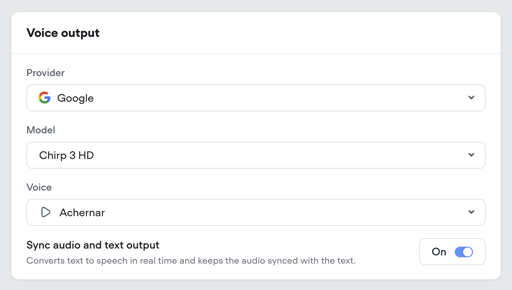Open the Voice dropdown
Screen dimensions: 512x290
tap(256, 212)
